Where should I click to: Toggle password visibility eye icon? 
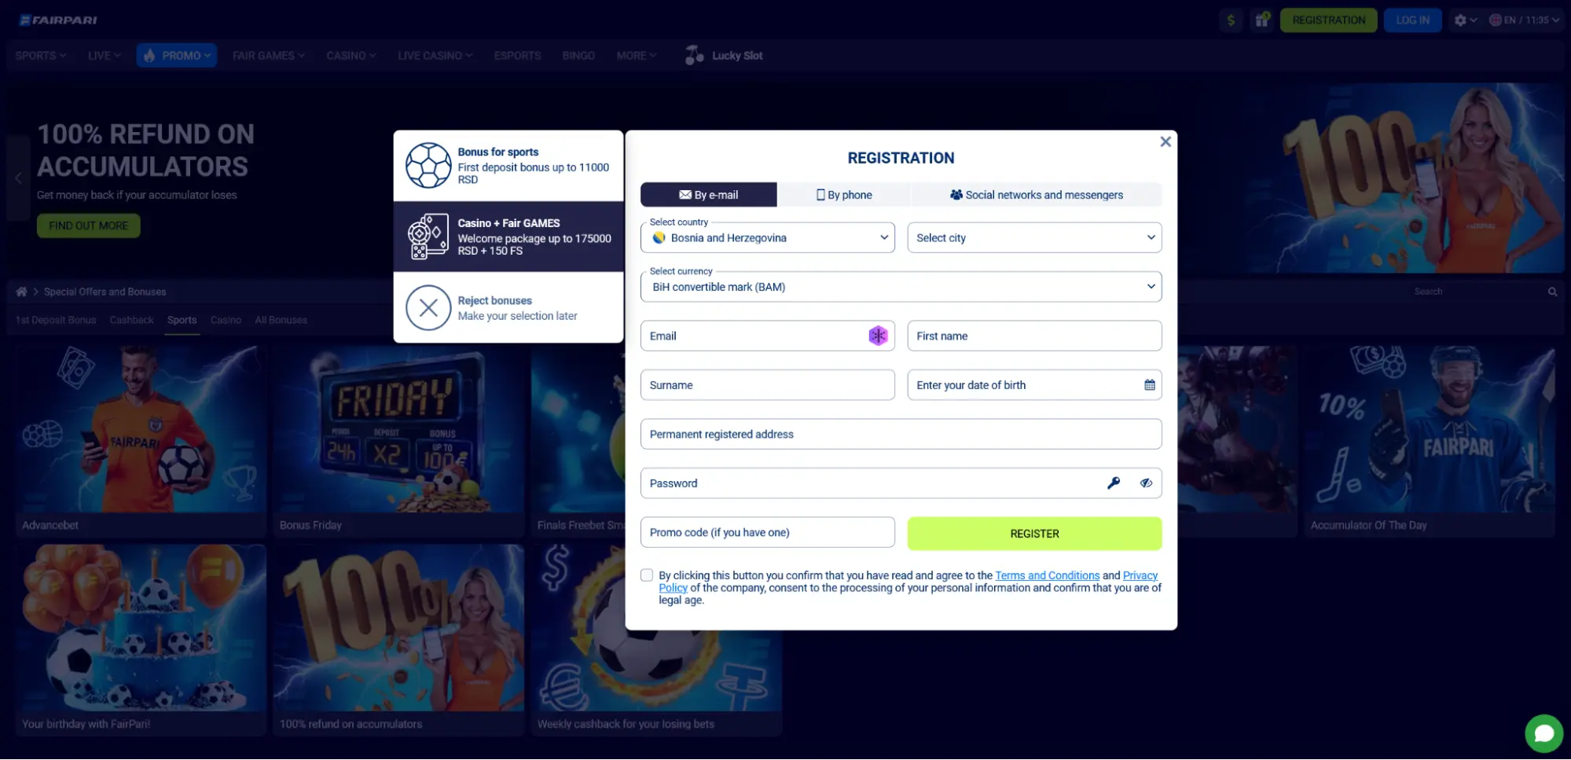click(1146, 483)
